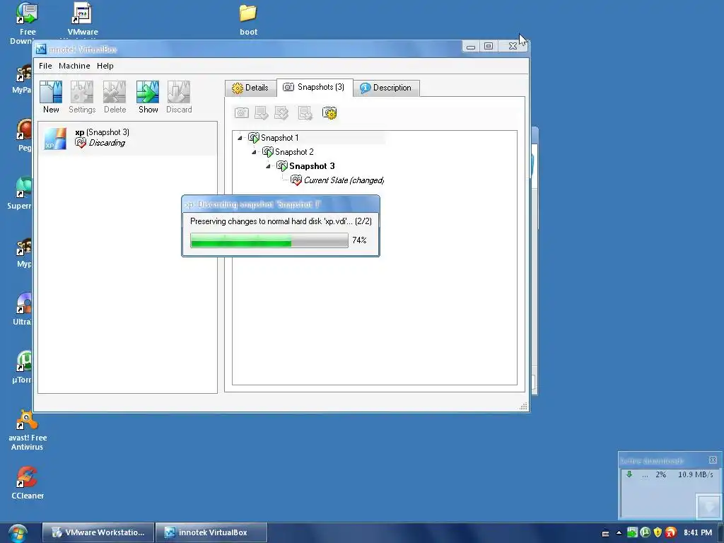Image resolution: width=724 pixels, height=543 pixels.
Task: Collapse the Snapshot 3 tree node
Action: pyautogui.click(x=268, y=166)
